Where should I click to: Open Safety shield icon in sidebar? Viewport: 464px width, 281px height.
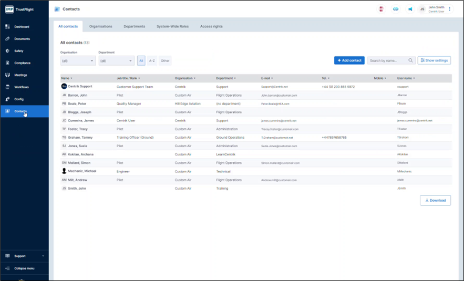click(x=7, y=51)
